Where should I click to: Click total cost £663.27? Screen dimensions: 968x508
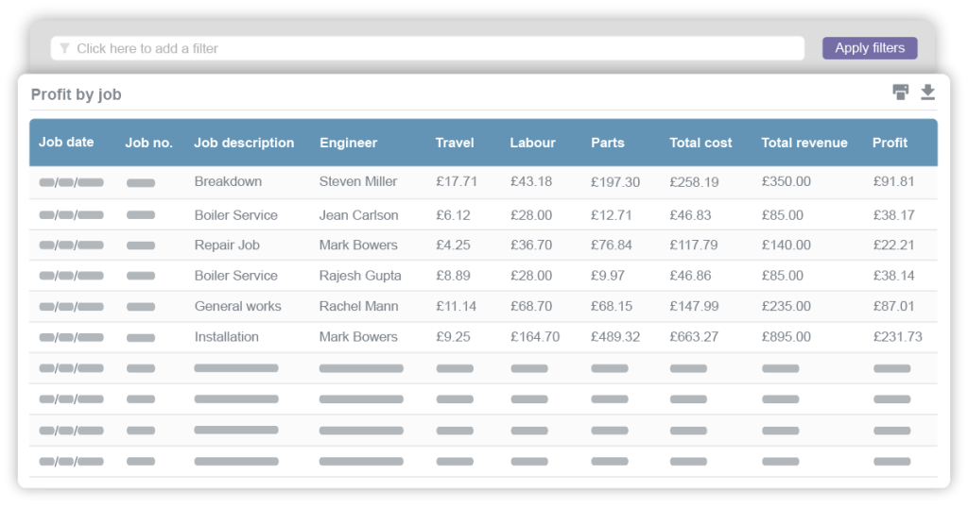pos(694,337)
